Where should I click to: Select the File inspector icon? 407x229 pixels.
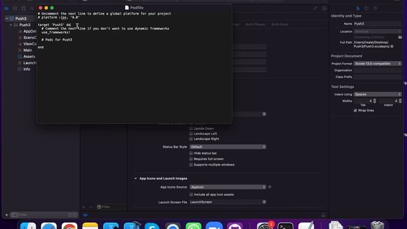(x=358, y=8)
